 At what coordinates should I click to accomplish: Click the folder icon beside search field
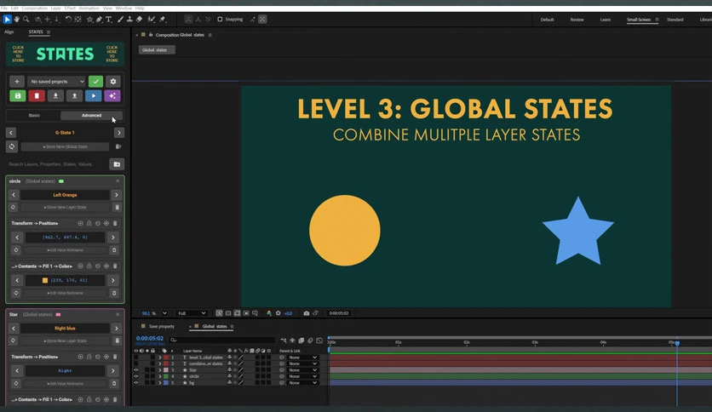click(x=117, y=163)
